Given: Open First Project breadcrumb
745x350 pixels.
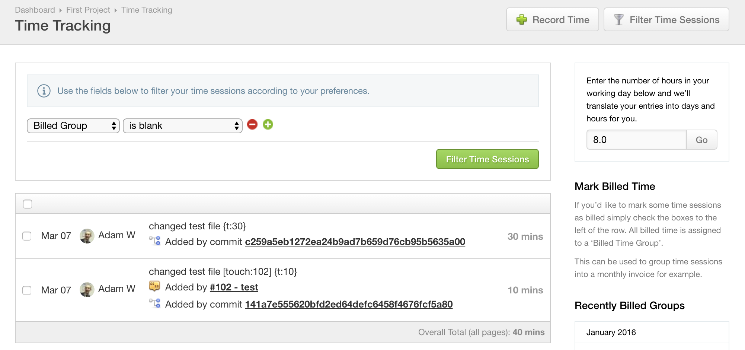Looking at the screenshot, I should tap(88, 10).
